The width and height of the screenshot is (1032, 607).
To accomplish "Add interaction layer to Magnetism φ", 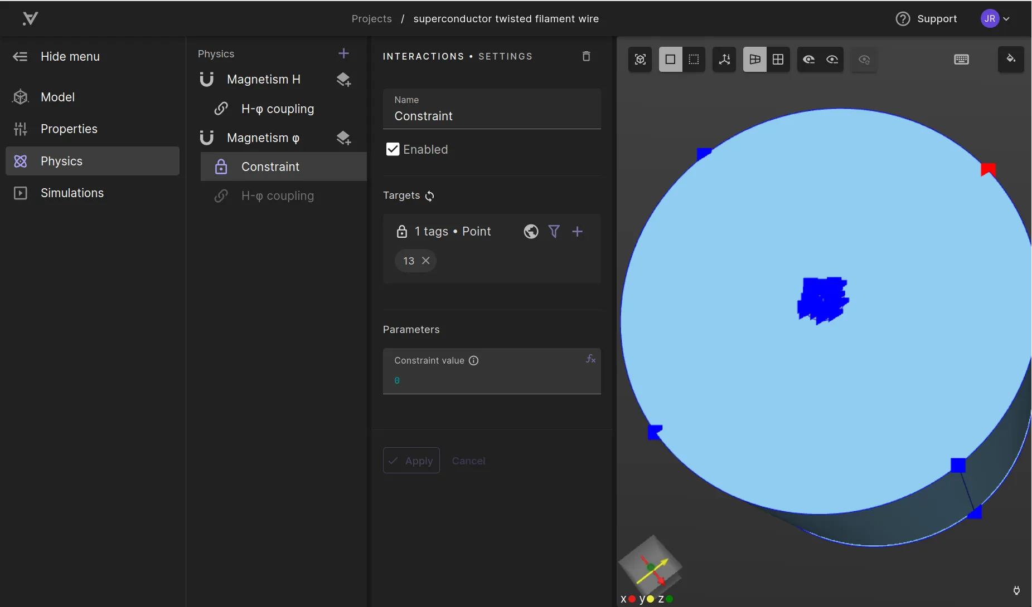I will (x=343, y=138).
